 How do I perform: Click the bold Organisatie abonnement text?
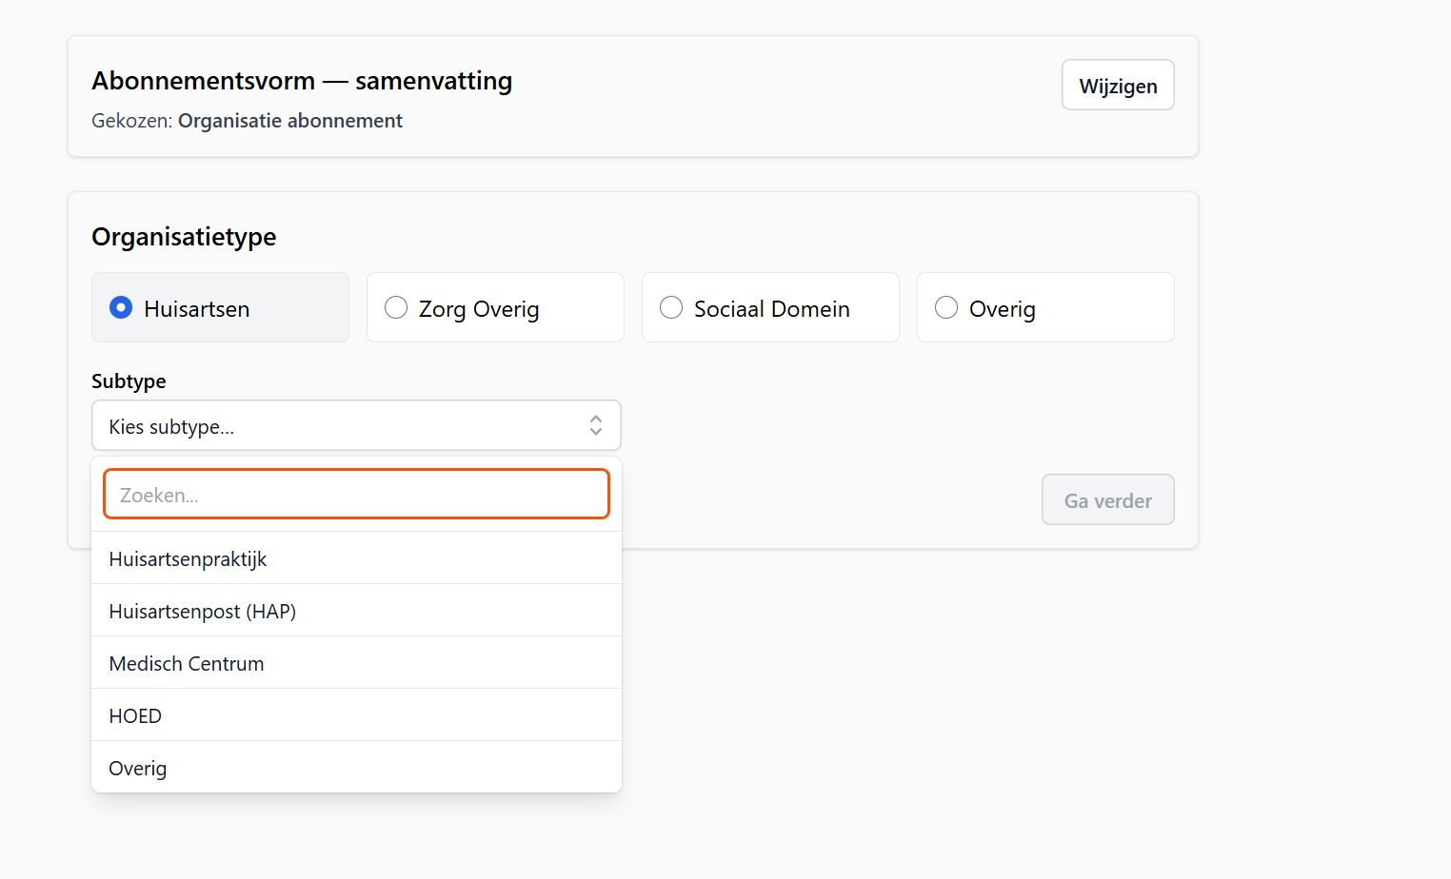coord(290,121)
